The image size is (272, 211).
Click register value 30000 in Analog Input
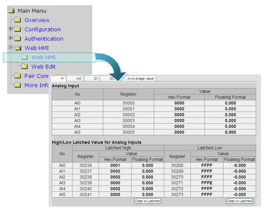[x=128, y=103]
